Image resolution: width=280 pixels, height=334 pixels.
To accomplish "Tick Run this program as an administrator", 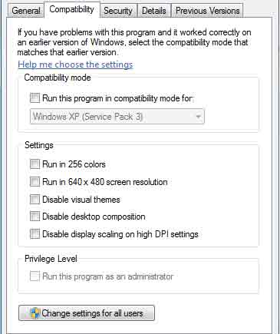I will coord(35,276).
